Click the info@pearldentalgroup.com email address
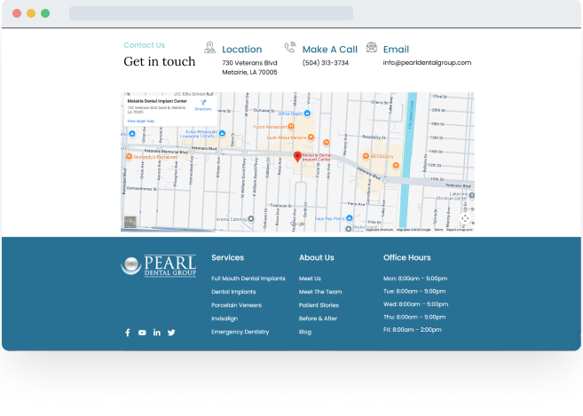The height and width of the screenshot is (416, 583). tap(427, 63)
